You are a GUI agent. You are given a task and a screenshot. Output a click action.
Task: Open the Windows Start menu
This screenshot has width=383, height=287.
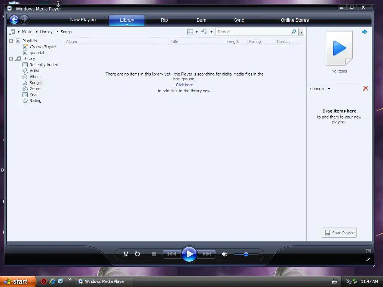18,281
